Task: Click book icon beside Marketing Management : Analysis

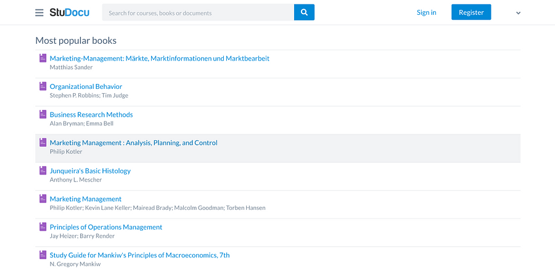Action: click(43, 143)
